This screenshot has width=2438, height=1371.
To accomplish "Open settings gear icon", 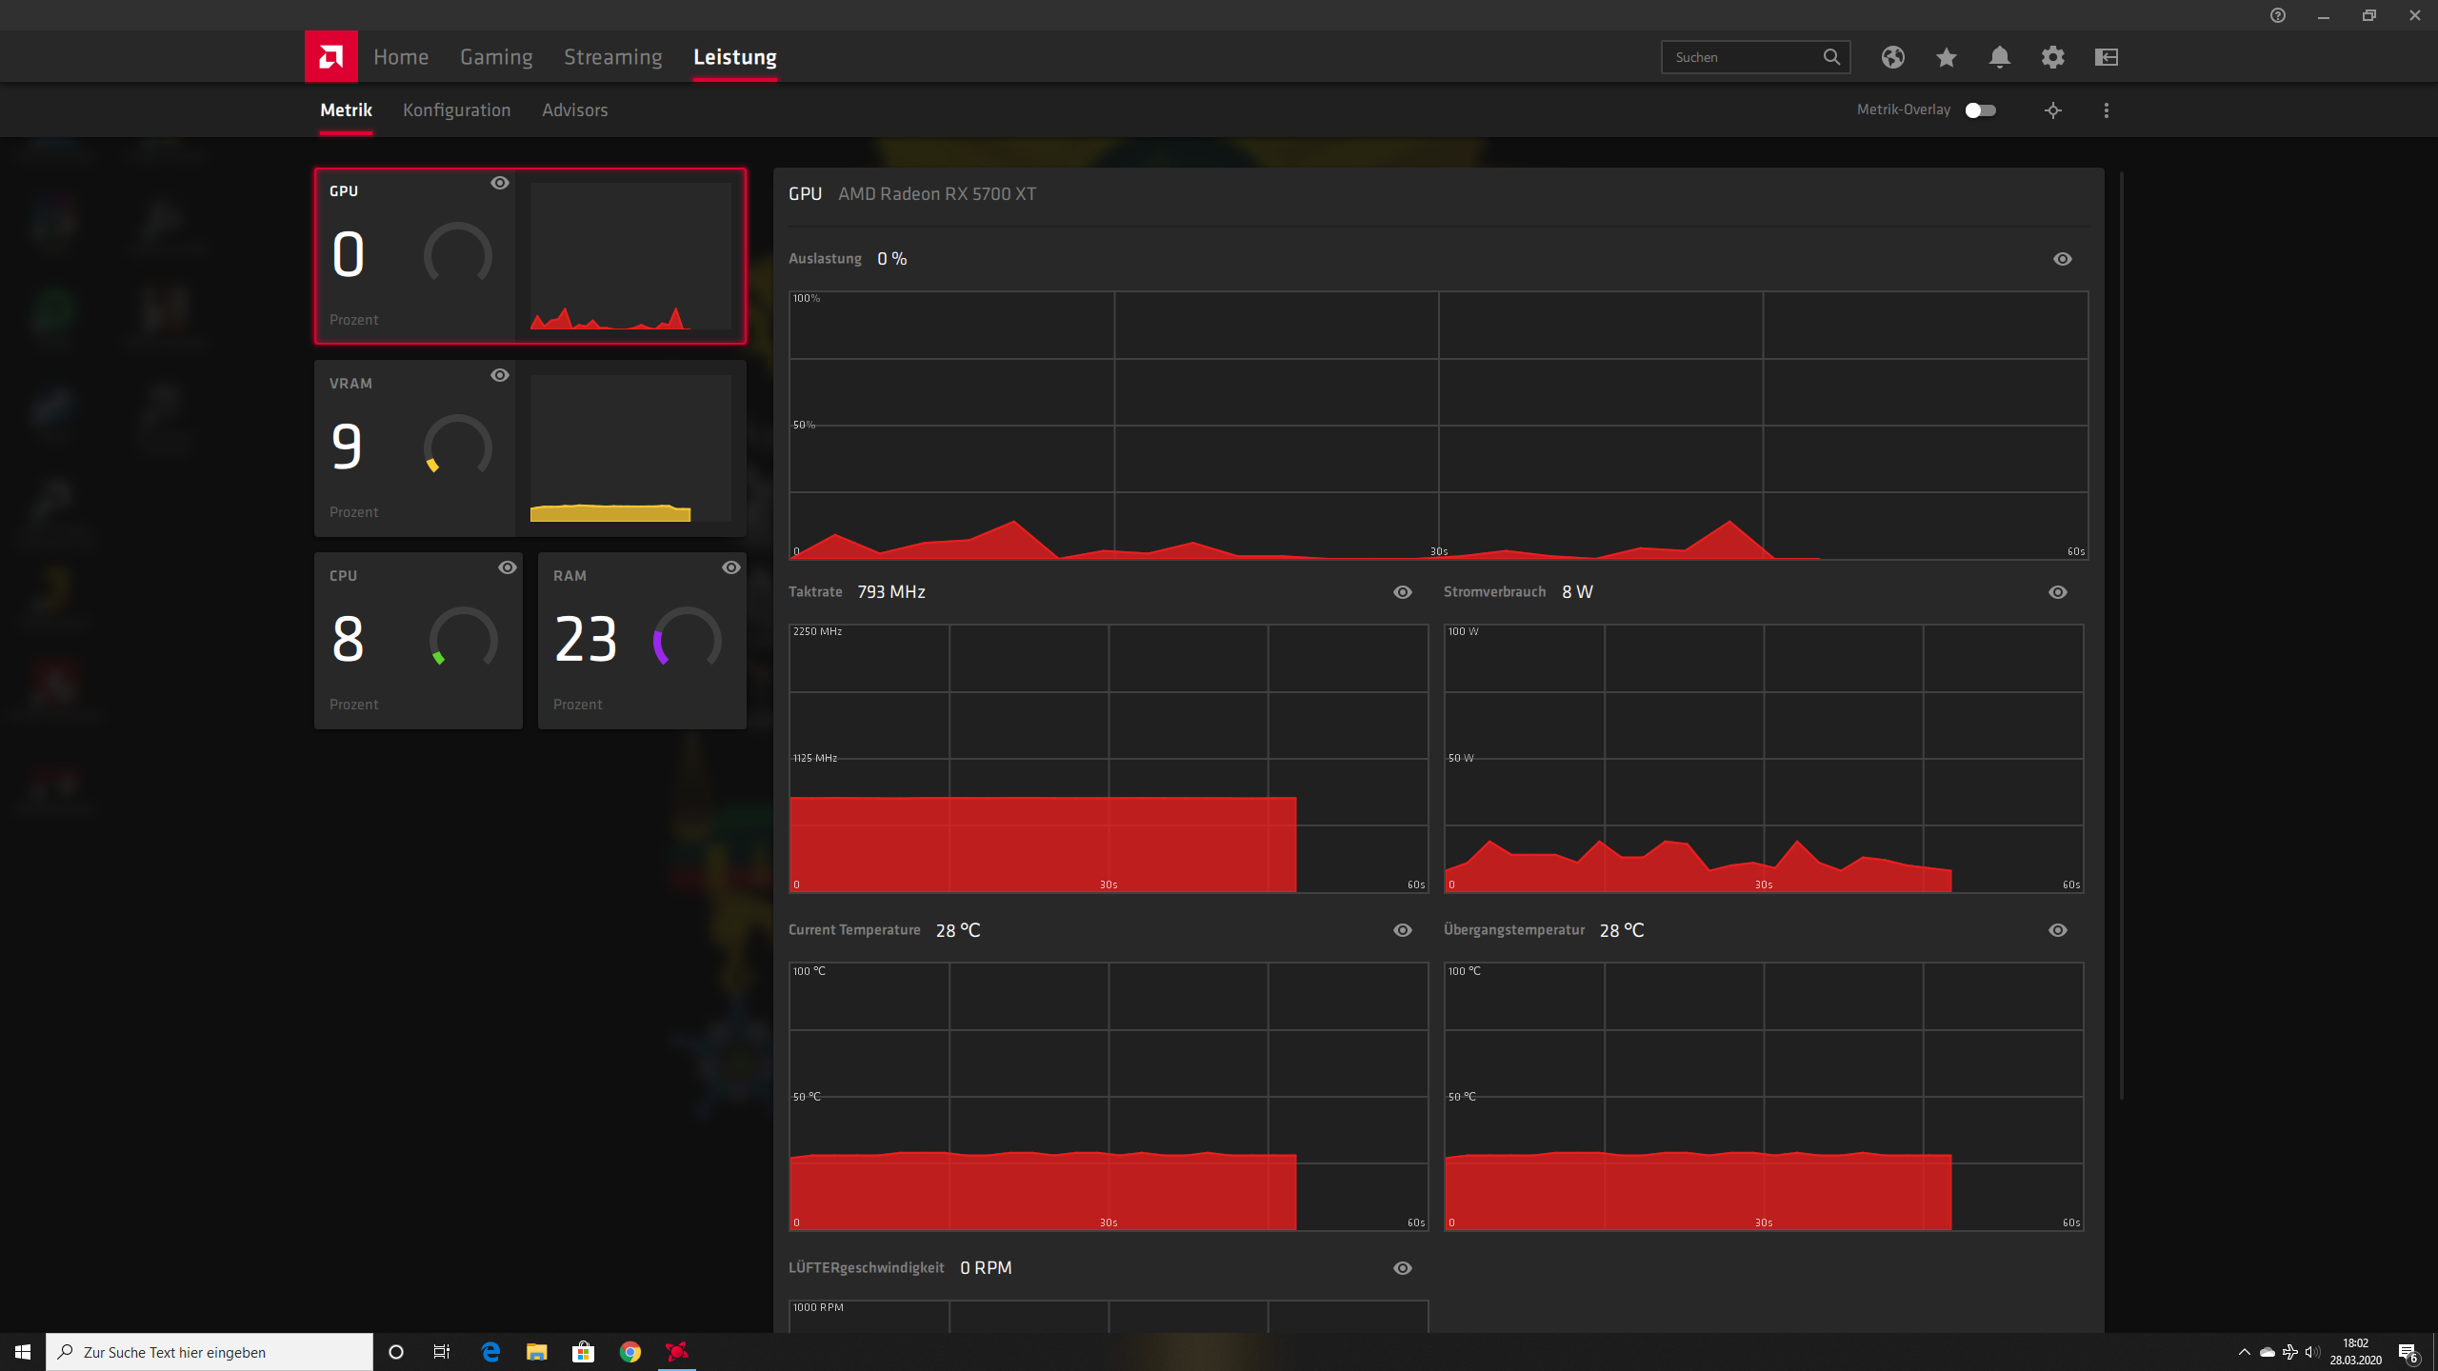I will [x=2052, y=57].
